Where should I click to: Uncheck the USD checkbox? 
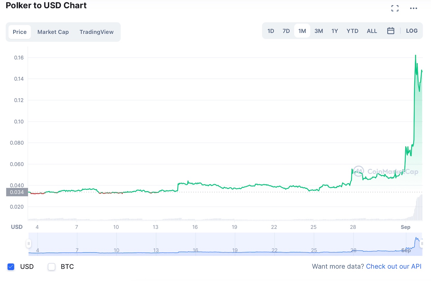(11, 267)
